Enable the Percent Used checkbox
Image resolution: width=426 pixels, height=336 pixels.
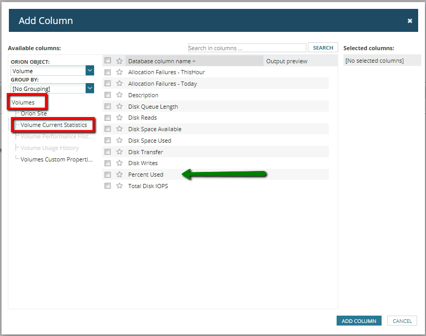click(x=108, y=175)
